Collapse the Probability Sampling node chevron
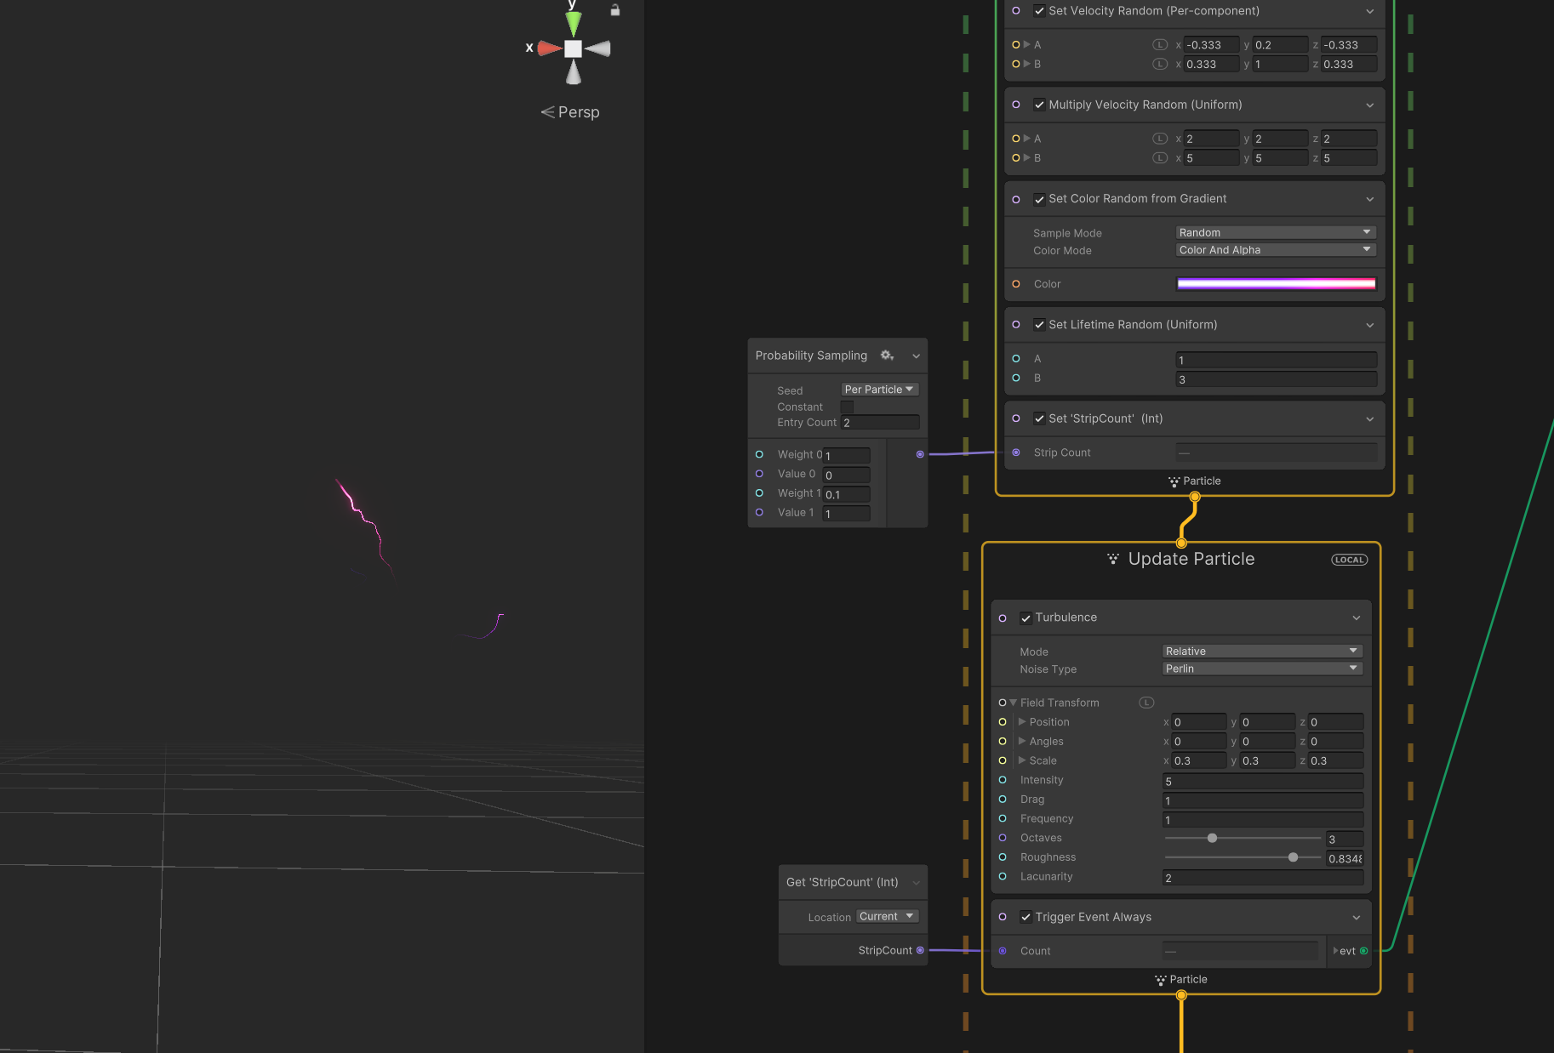The height and width of the screenshot is (1053, 1554). tap(916, 356)
